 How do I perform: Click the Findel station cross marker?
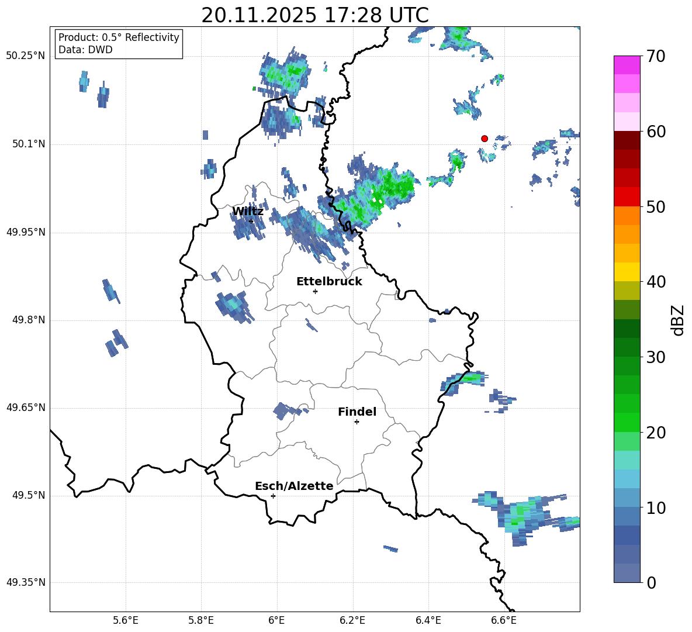click(x=357, y=422)
